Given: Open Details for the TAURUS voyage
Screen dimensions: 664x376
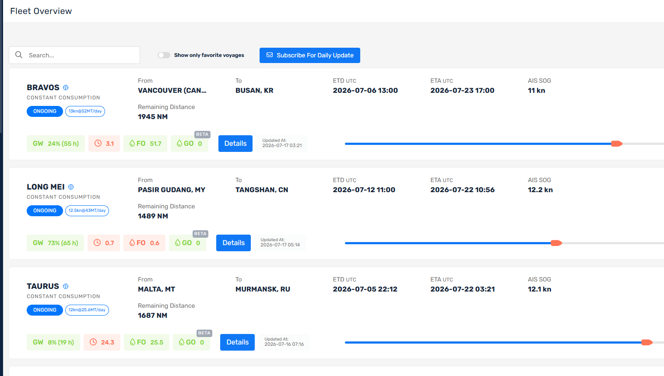Looking at the screenshot, I should point(238,342).
